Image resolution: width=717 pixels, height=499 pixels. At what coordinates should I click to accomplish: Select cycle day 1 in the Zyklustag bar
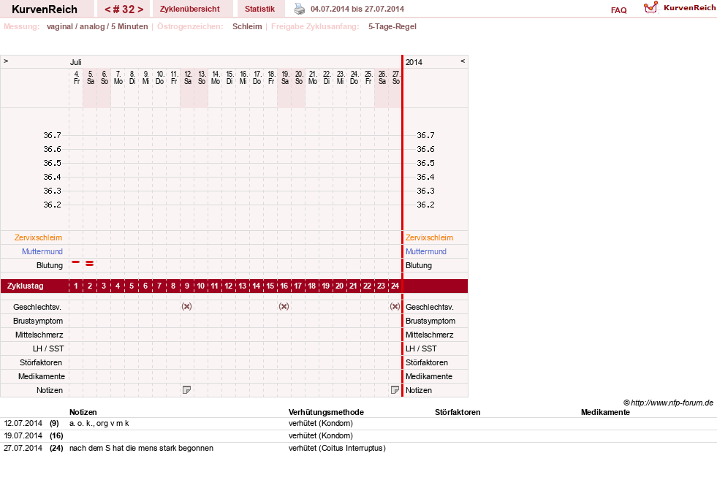[76, 286]
